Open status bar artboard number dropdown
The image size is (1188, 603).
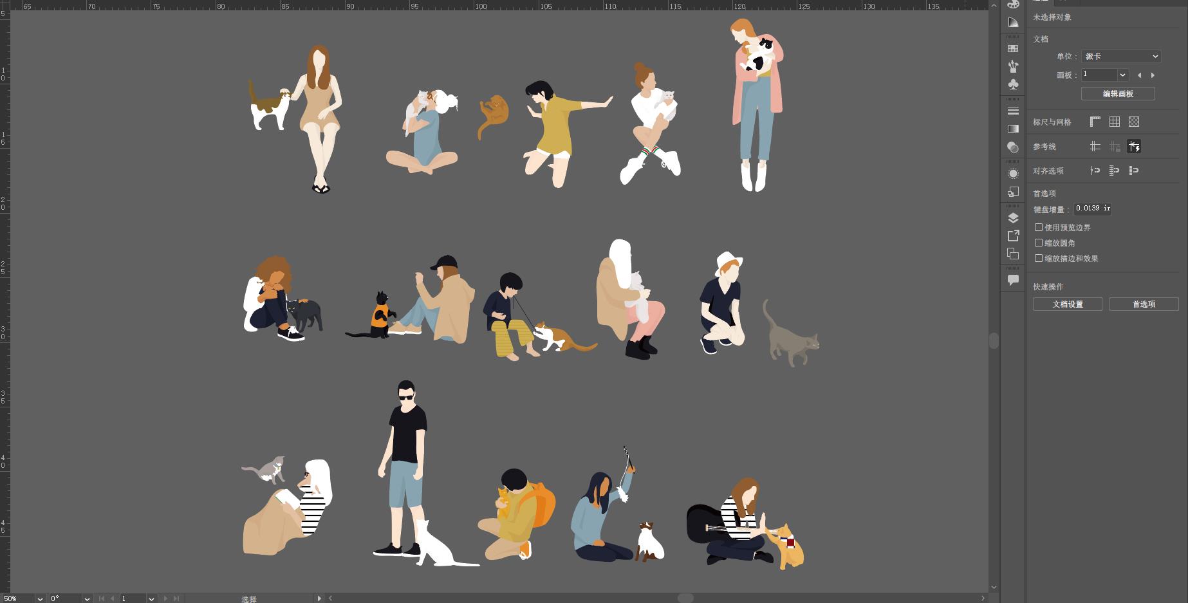point(151,598)
